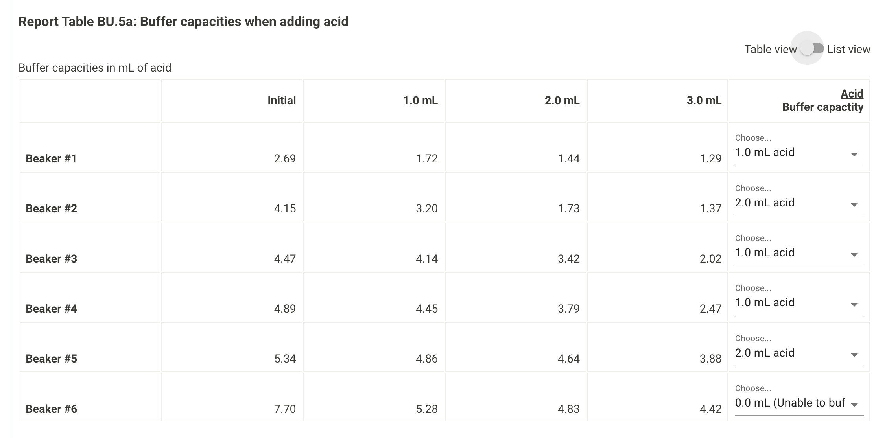
Task: Click the 'Choose...' label above Beaker #2 selection
Action: point(752,188)
